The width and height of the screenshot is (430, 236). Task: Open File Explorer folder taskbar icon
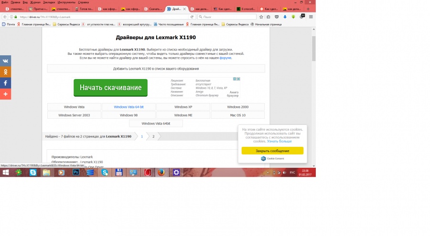pos(47,173)
